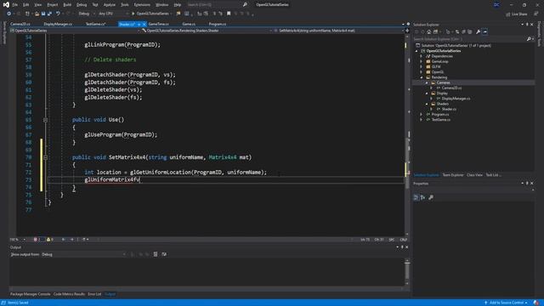
Task: Click Solution Explorer search magnifier icon
Action: coord(529,39)
